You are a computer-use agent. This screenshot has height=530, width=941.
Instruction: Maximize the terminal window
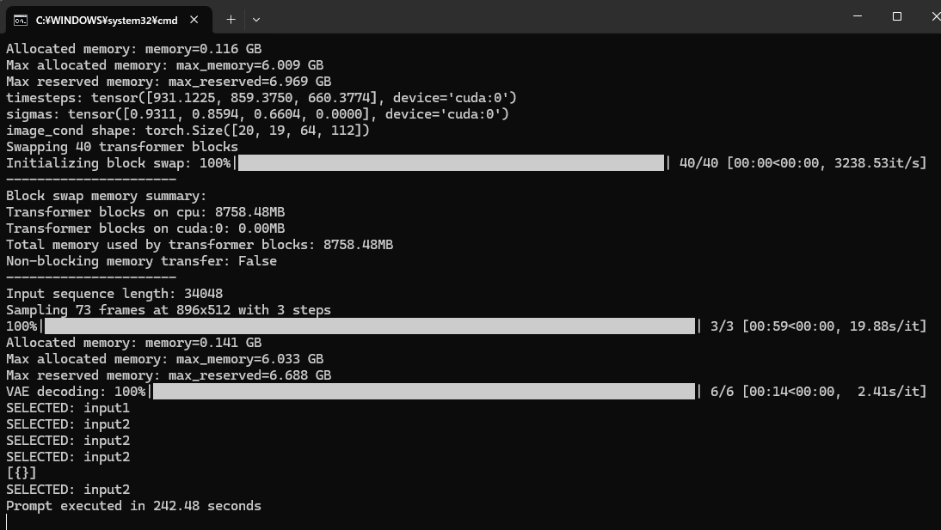click(897, 16)
